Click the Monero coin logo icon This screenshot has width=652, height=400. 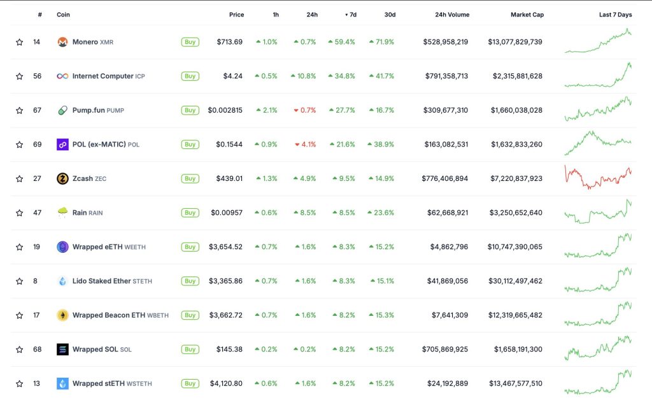(x=62, y=42)
